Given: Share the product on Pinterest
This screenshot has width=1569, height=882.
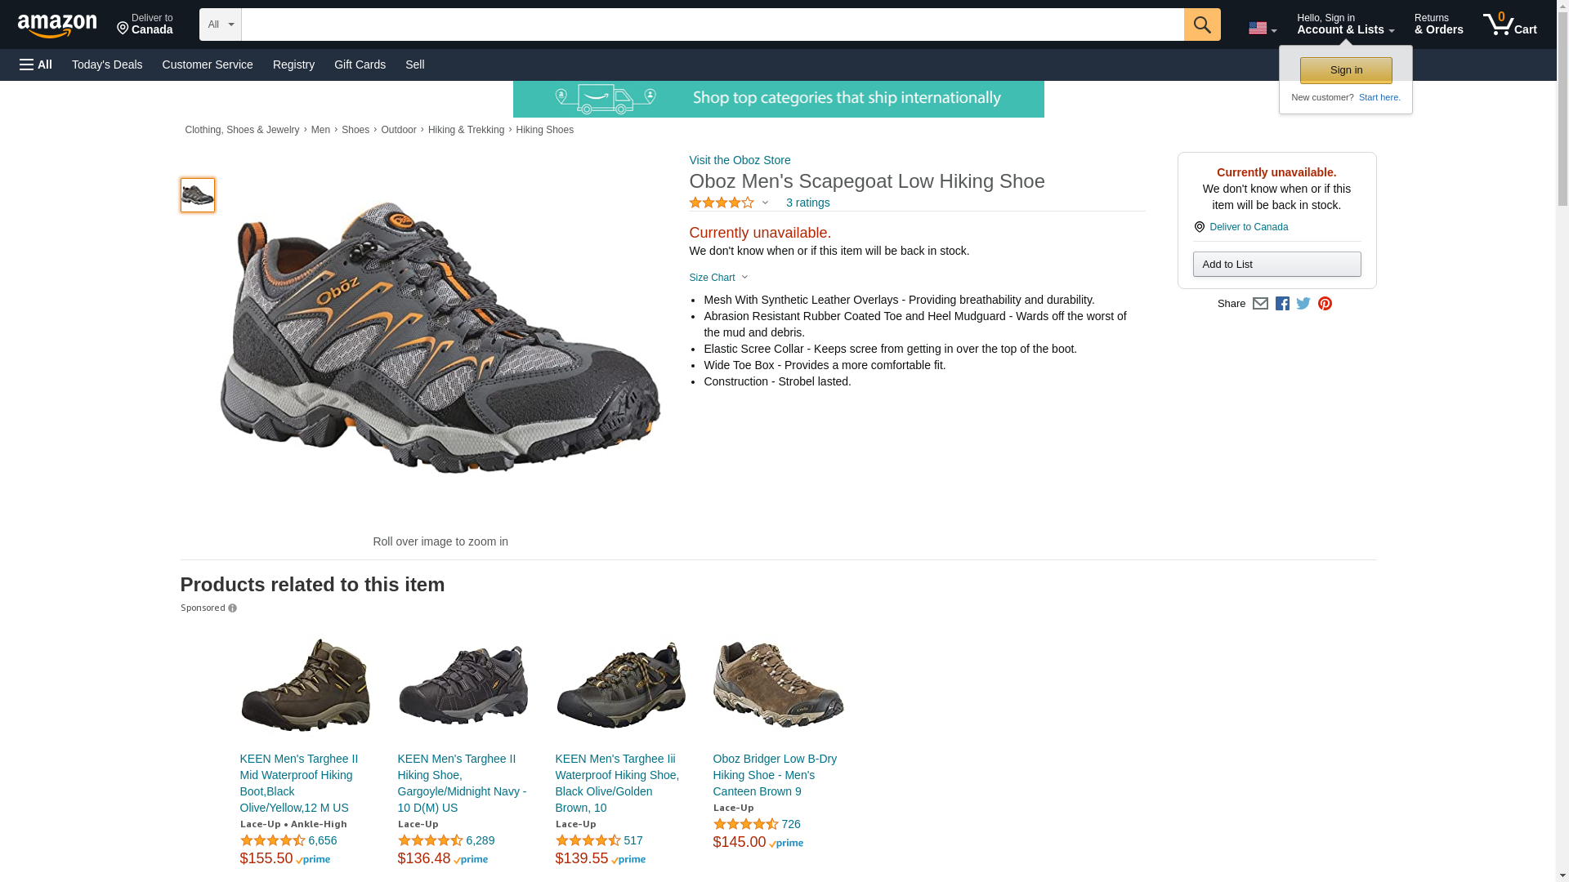Looking at the screenshot, I should click(x=1325, y=304).
